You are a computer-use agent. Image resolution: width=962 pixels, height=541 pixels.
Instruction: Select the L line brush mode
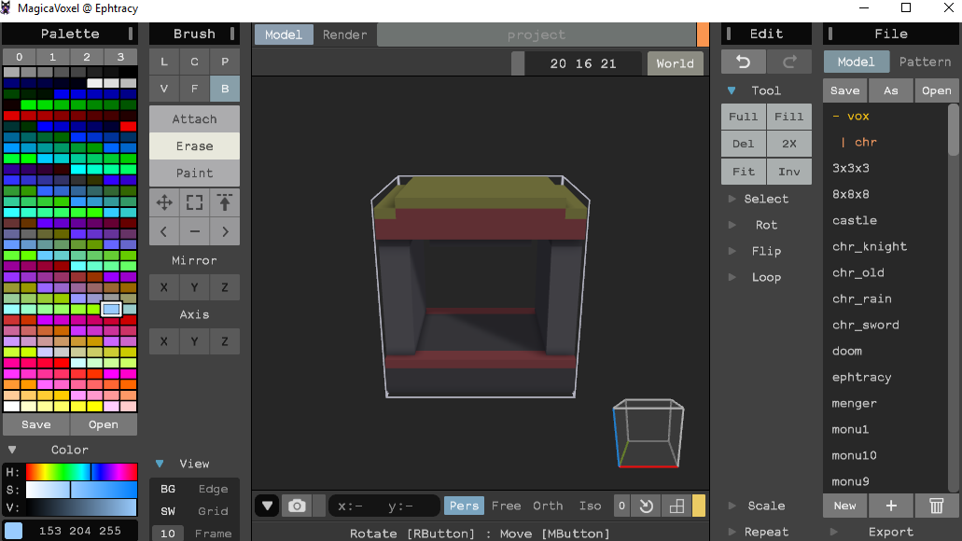[164, 62]
